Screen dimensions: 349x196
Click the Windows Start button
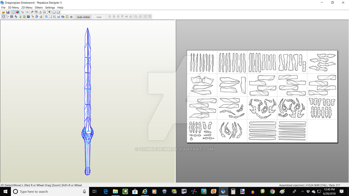pos(5,192)
